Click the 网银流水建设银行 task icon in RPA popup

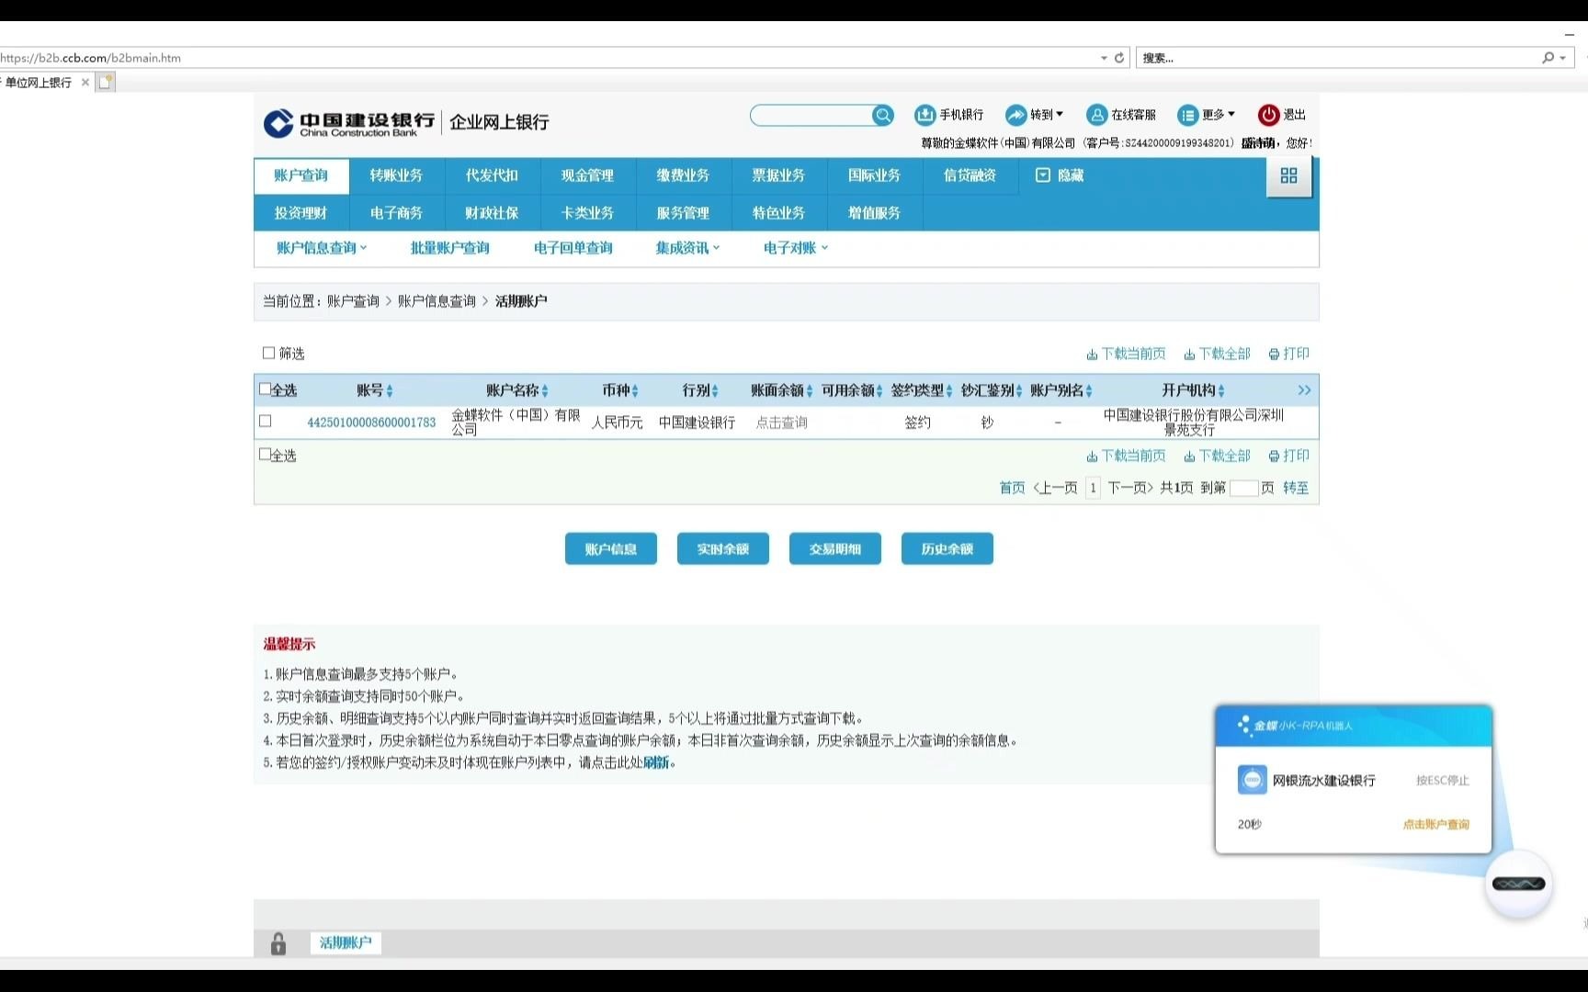pos(1252,780)
